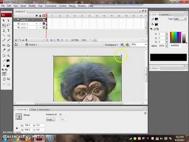The width and height of the screenshot is (189, 142).
Task: Toggle Layer 3 outline color square
Action: coord(44,20)
